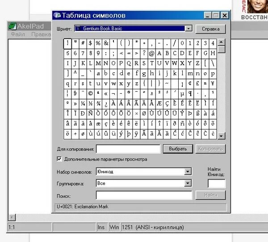Select the Ñ character cell
Screen dimensions: 268x242
pos(90,114)
